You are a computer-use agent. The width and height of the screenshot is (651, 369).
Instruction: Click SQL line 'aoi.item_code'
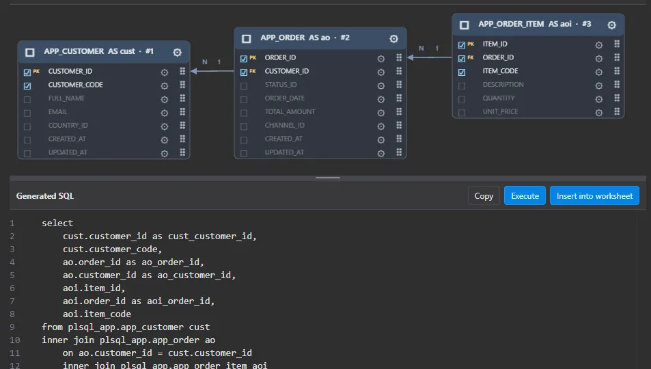pyautogui.click(x=97, y=314)
